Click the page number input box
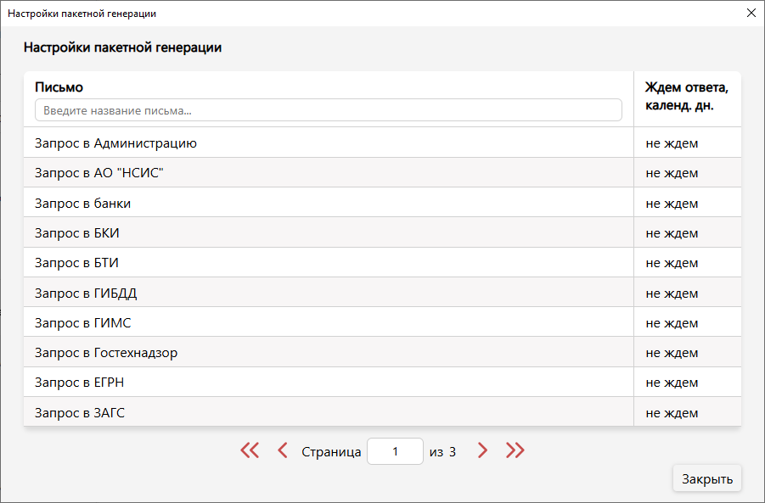 coord(395,451)
